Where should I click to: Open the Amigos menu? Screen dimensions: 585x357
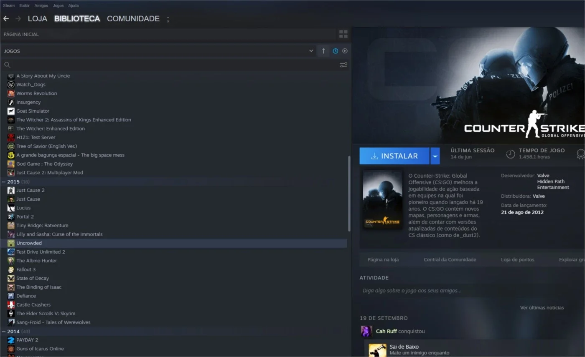pos(41,6)
